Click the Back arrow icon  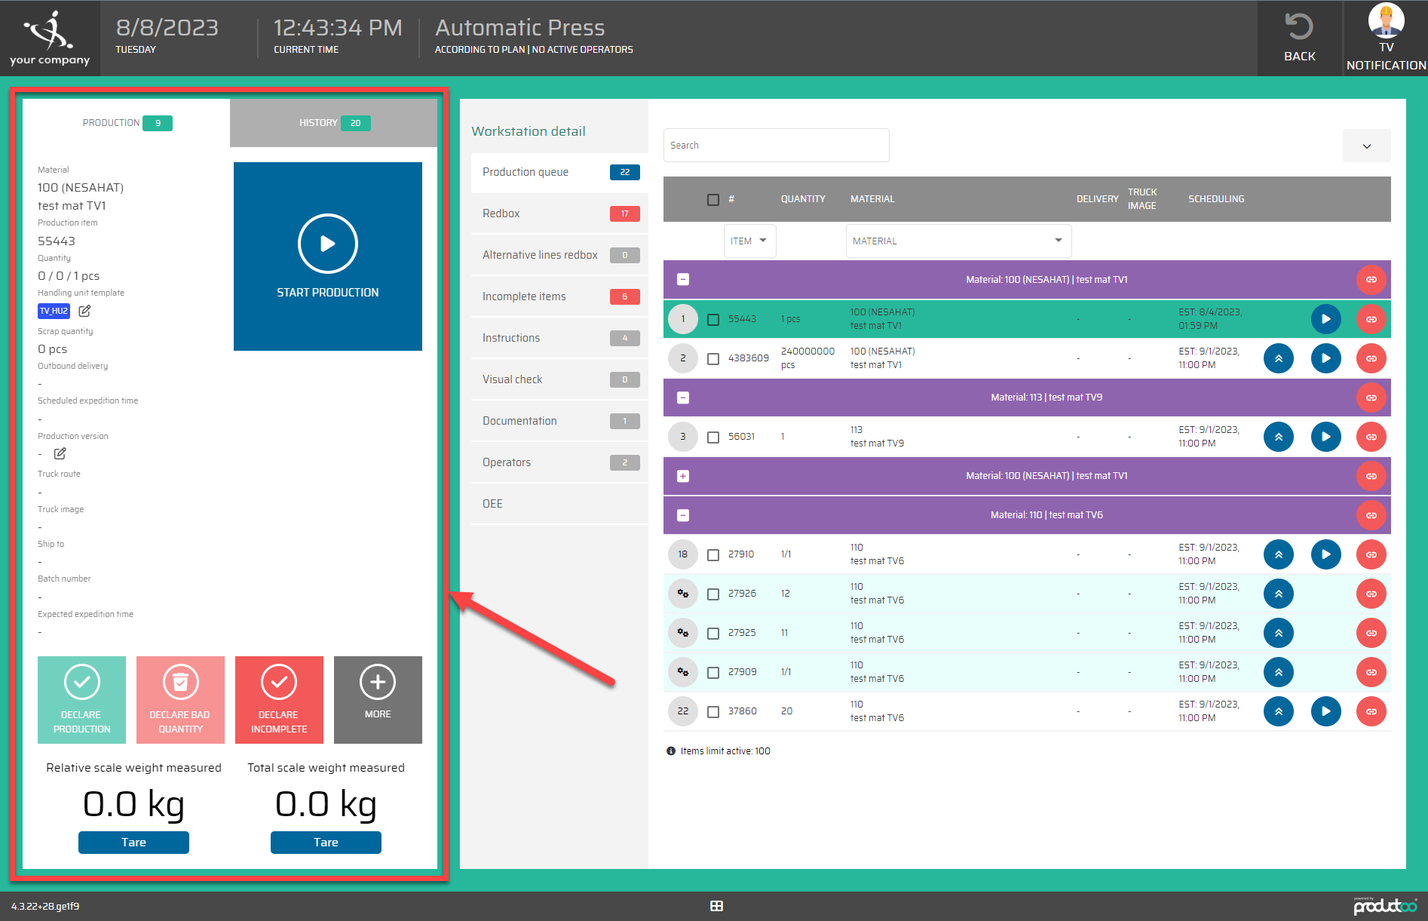click(1299, 28)
